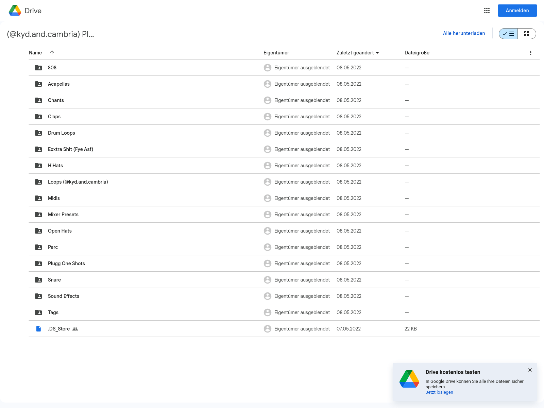The width and height of the screenshot is (544, 408).
Task: Select the .DS_Store file name
Action: (59, 329)
